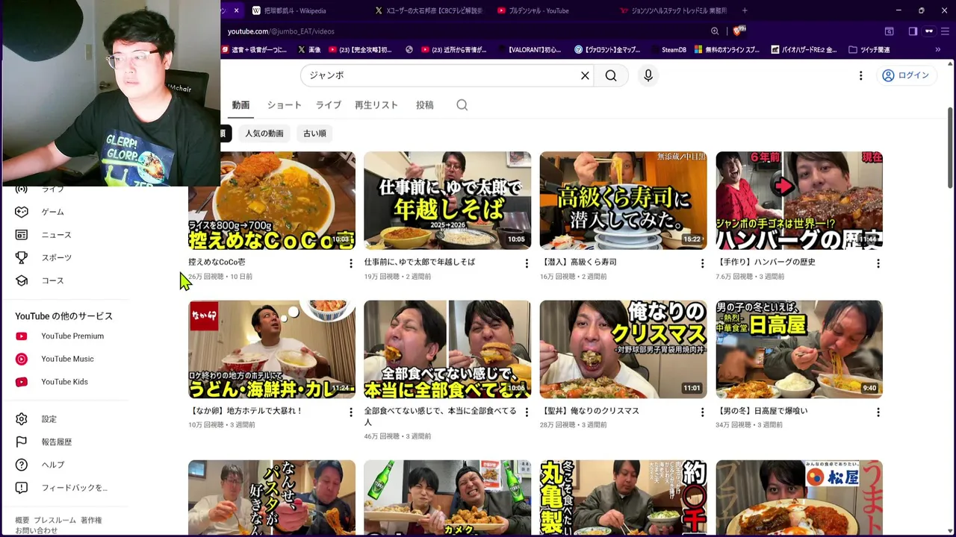Open YouTube settings three-dot menu near login
956x537 pixels.
click(860, 75)
